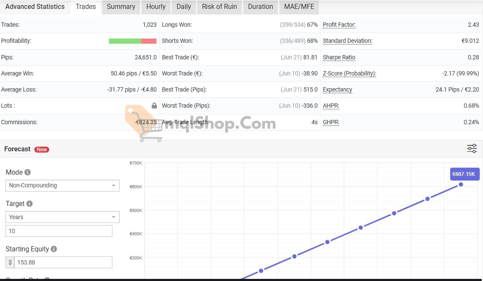Click the €607.15K label on the chart
483x281 pixels.
[x=465, y=174]
